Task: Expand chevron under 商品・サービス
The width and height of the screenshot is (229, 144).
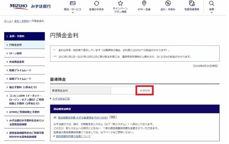Action: click(x=73, y=13)
